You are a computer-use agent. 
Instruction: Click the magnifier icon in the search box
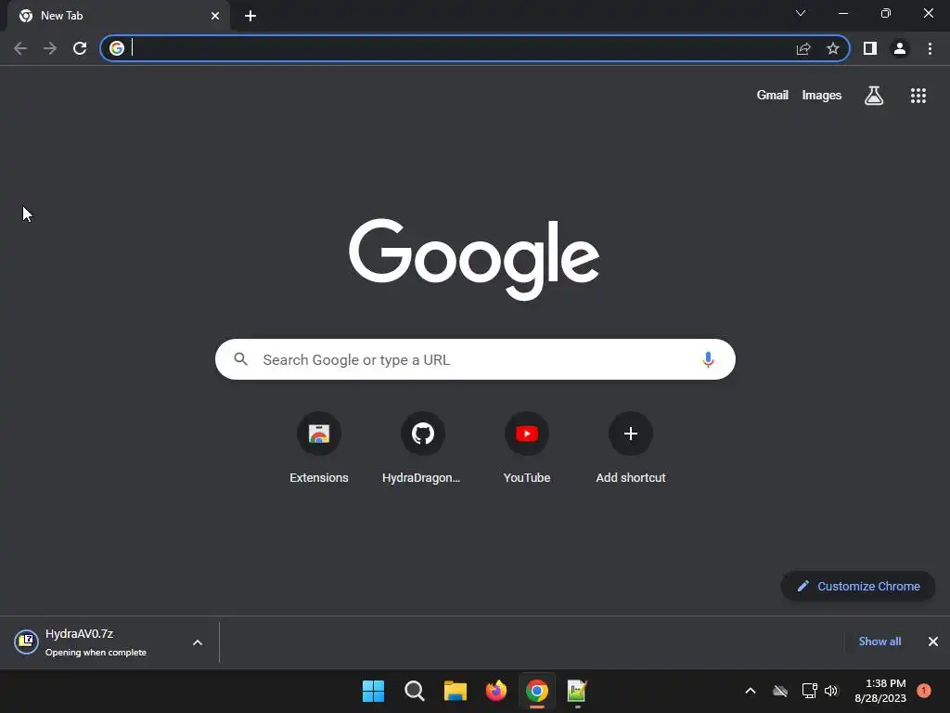(240, 359)
